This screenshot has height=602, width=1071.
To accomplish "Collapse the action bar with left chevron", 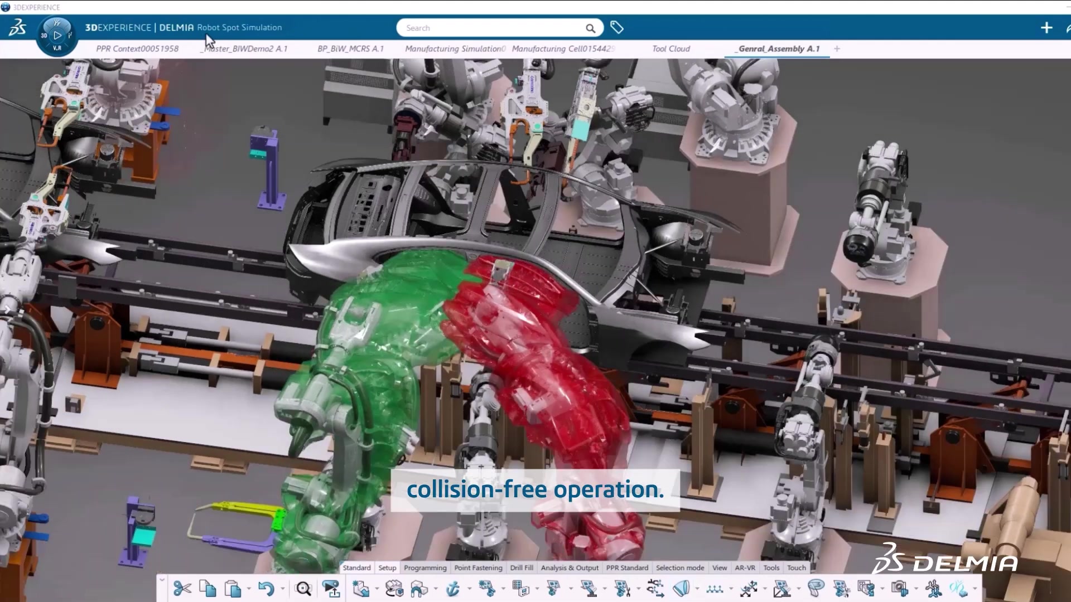I will point(162,580).
